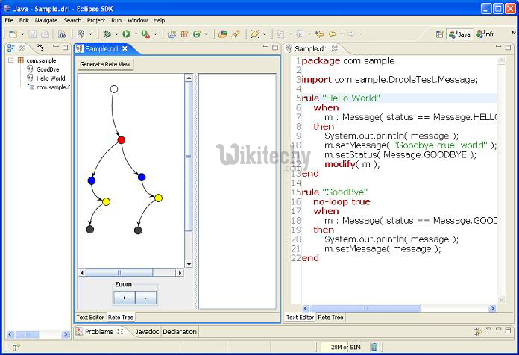The image size is (519, 355).
Task: Click the binary build toolbar icon
Action: pos(62,34)
